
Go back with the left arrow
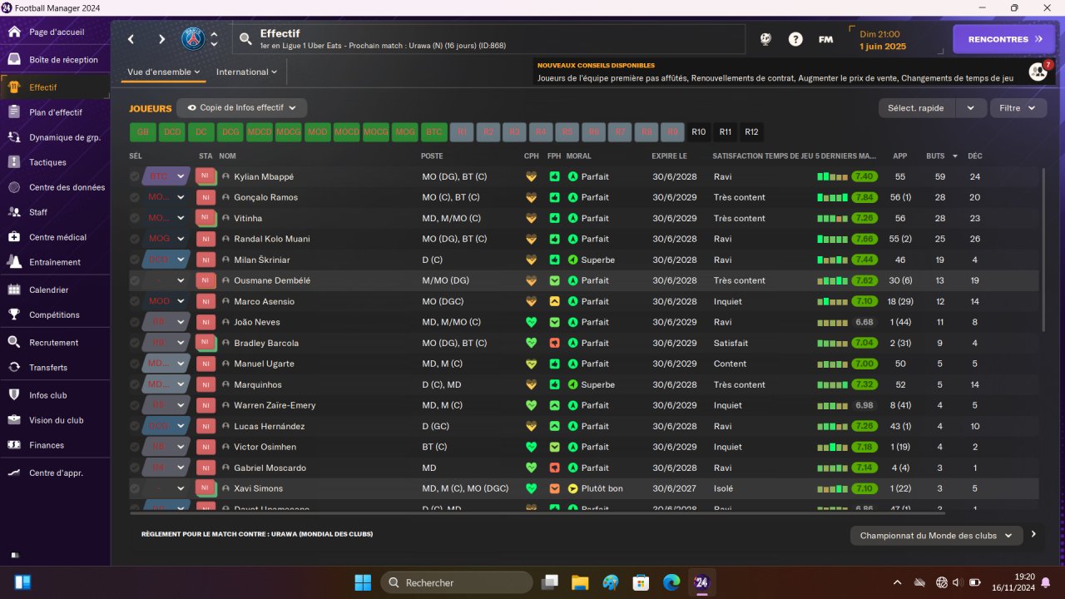[x=131, y=39]
